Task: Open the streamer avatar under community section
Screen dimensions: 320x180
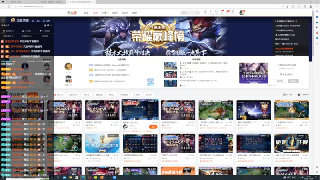Action: (x=68, y=66)
